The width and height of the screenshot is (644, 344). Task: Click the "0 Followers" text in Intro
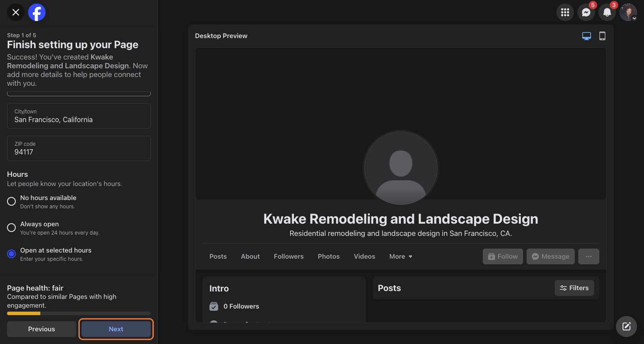pyautogui.click(x=241, y=306)
